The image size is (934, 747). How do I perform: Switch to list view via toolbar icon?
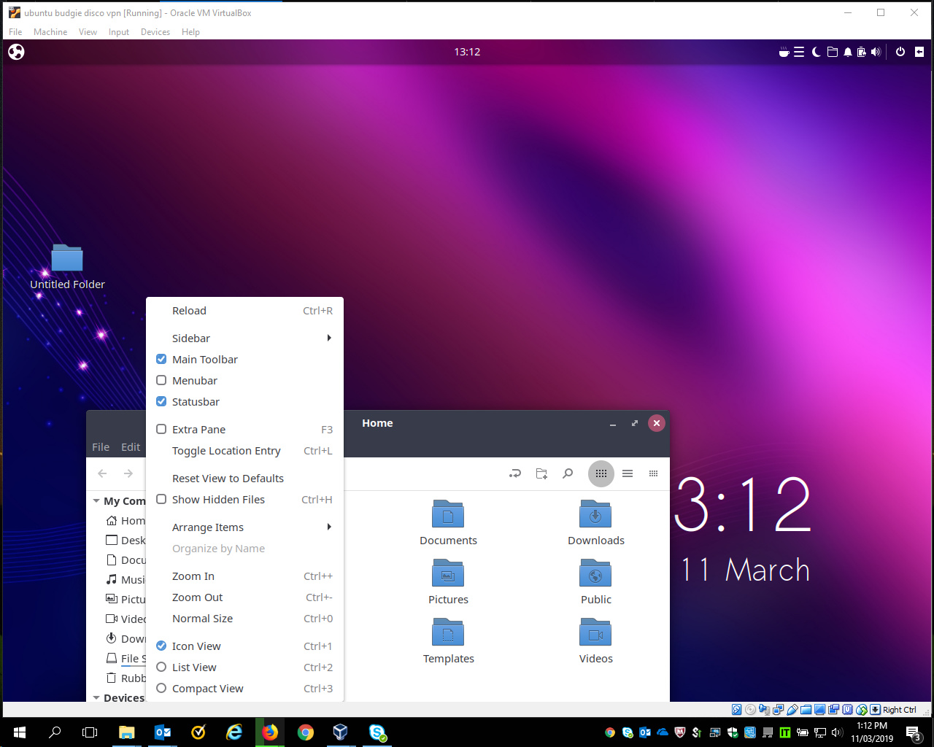(628, 473)
